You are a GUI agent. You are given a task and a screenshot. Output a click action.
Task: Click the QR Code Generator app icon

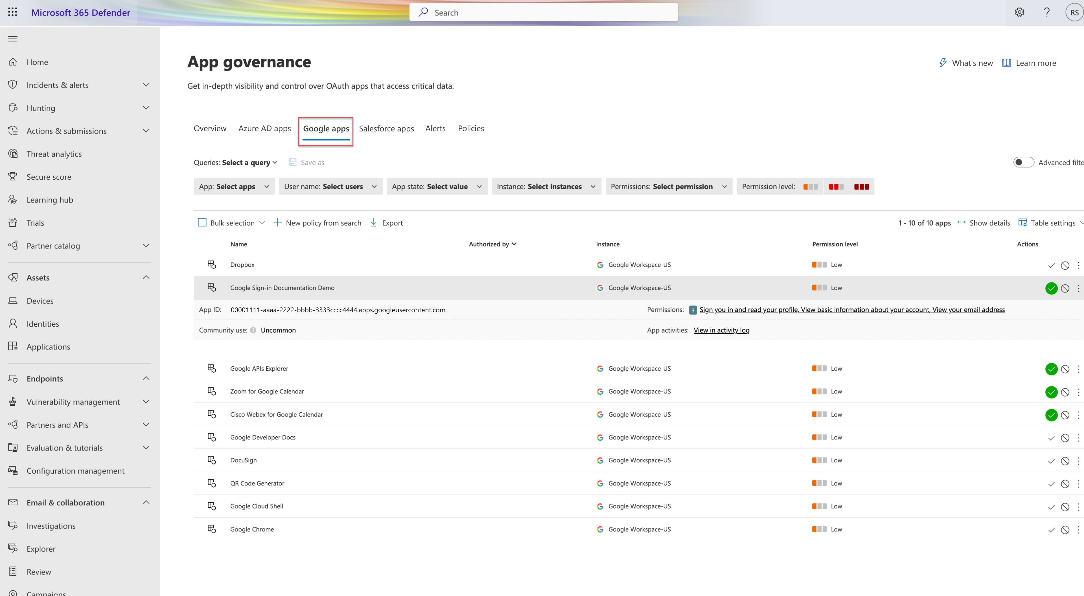(x=211, y=482)
